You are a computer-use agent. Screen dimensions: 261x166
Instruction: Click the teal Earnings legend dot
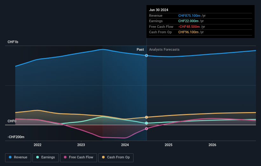click(38, 157)
